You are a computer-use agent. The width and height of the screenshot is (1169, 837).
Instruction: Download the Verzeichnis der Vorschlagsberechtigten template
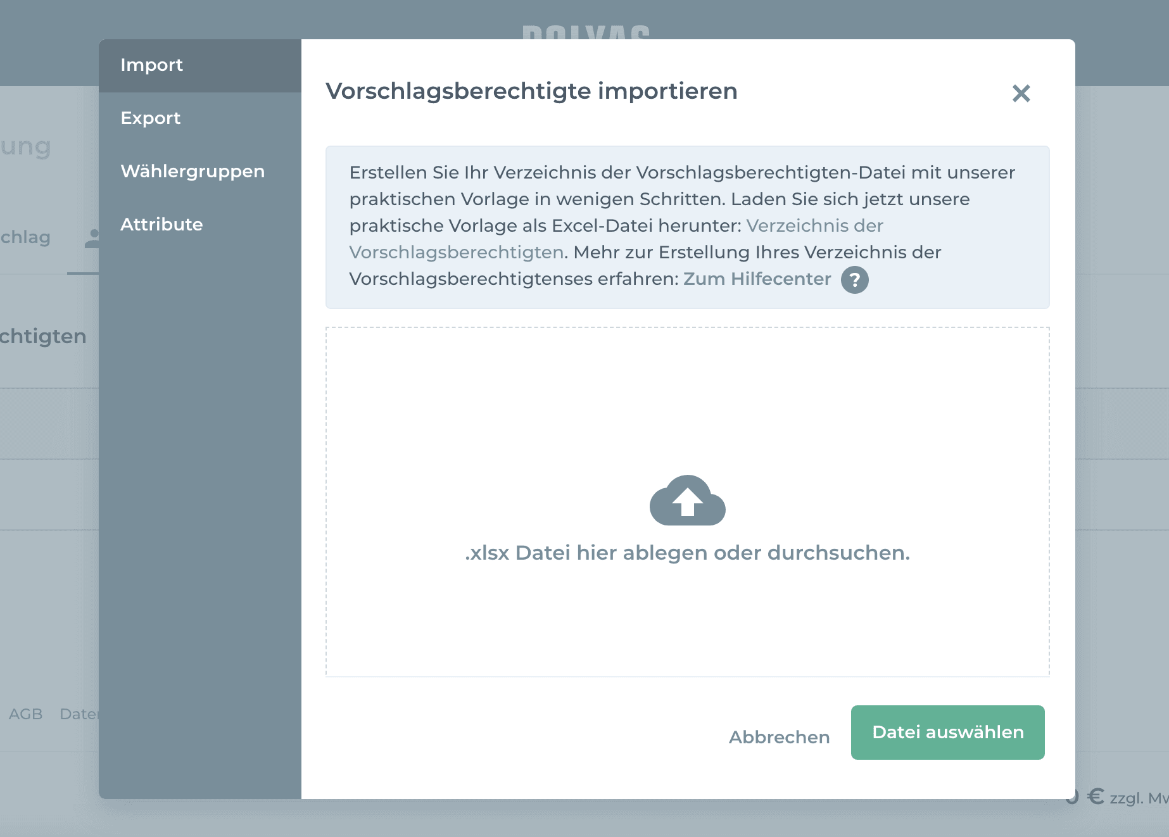coord(814,226)
